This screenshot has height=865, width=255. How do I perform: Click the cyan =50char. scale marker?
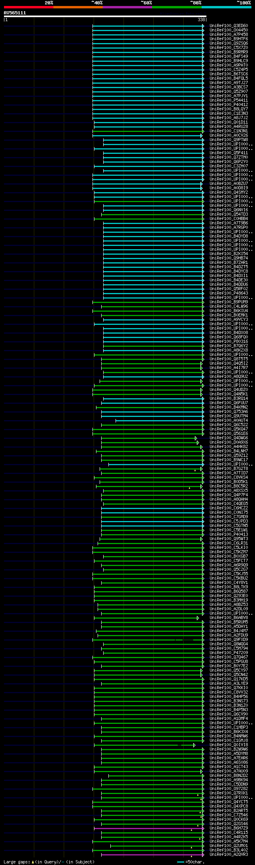(180, 862)
